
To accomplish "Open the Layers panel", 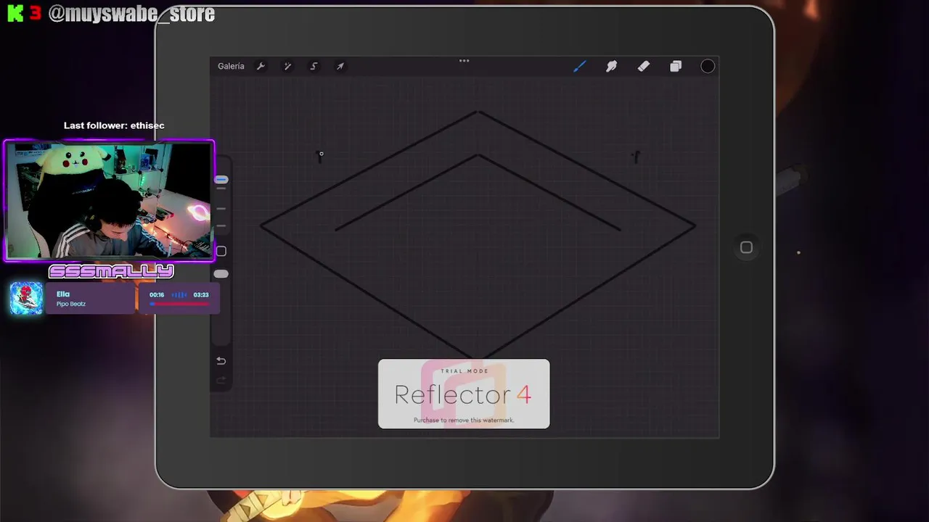I will click(676, 66).
